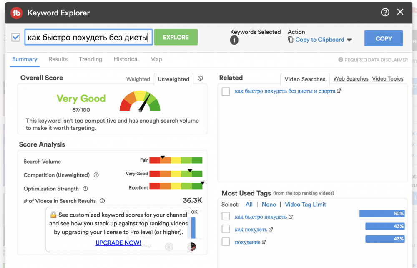Click info icon beside Competition (Unweighted)

(x=96, y=175)
